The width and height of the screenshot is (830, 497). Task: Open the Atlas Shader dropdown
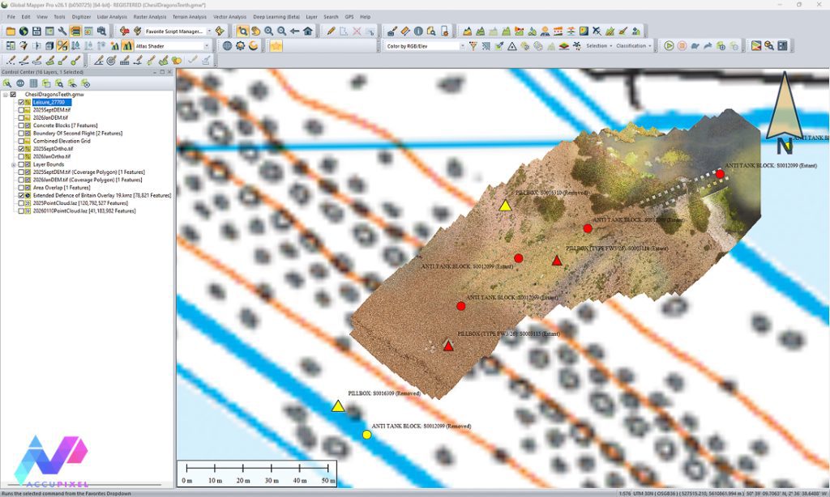(x=207, y=45)
